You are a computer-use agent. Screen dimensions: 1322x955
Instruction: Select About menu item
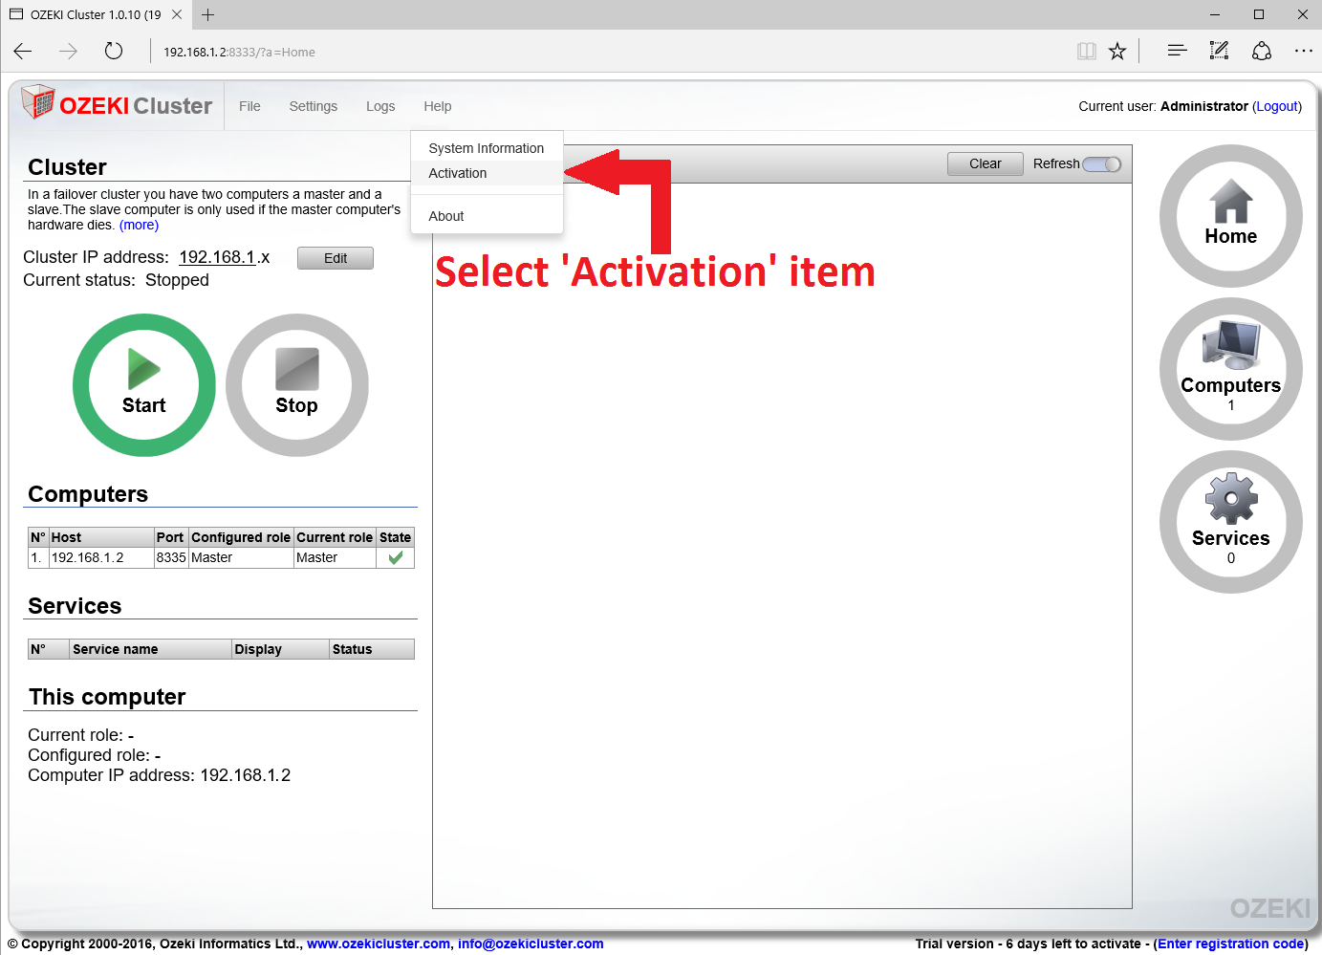[x=487, y=216]
